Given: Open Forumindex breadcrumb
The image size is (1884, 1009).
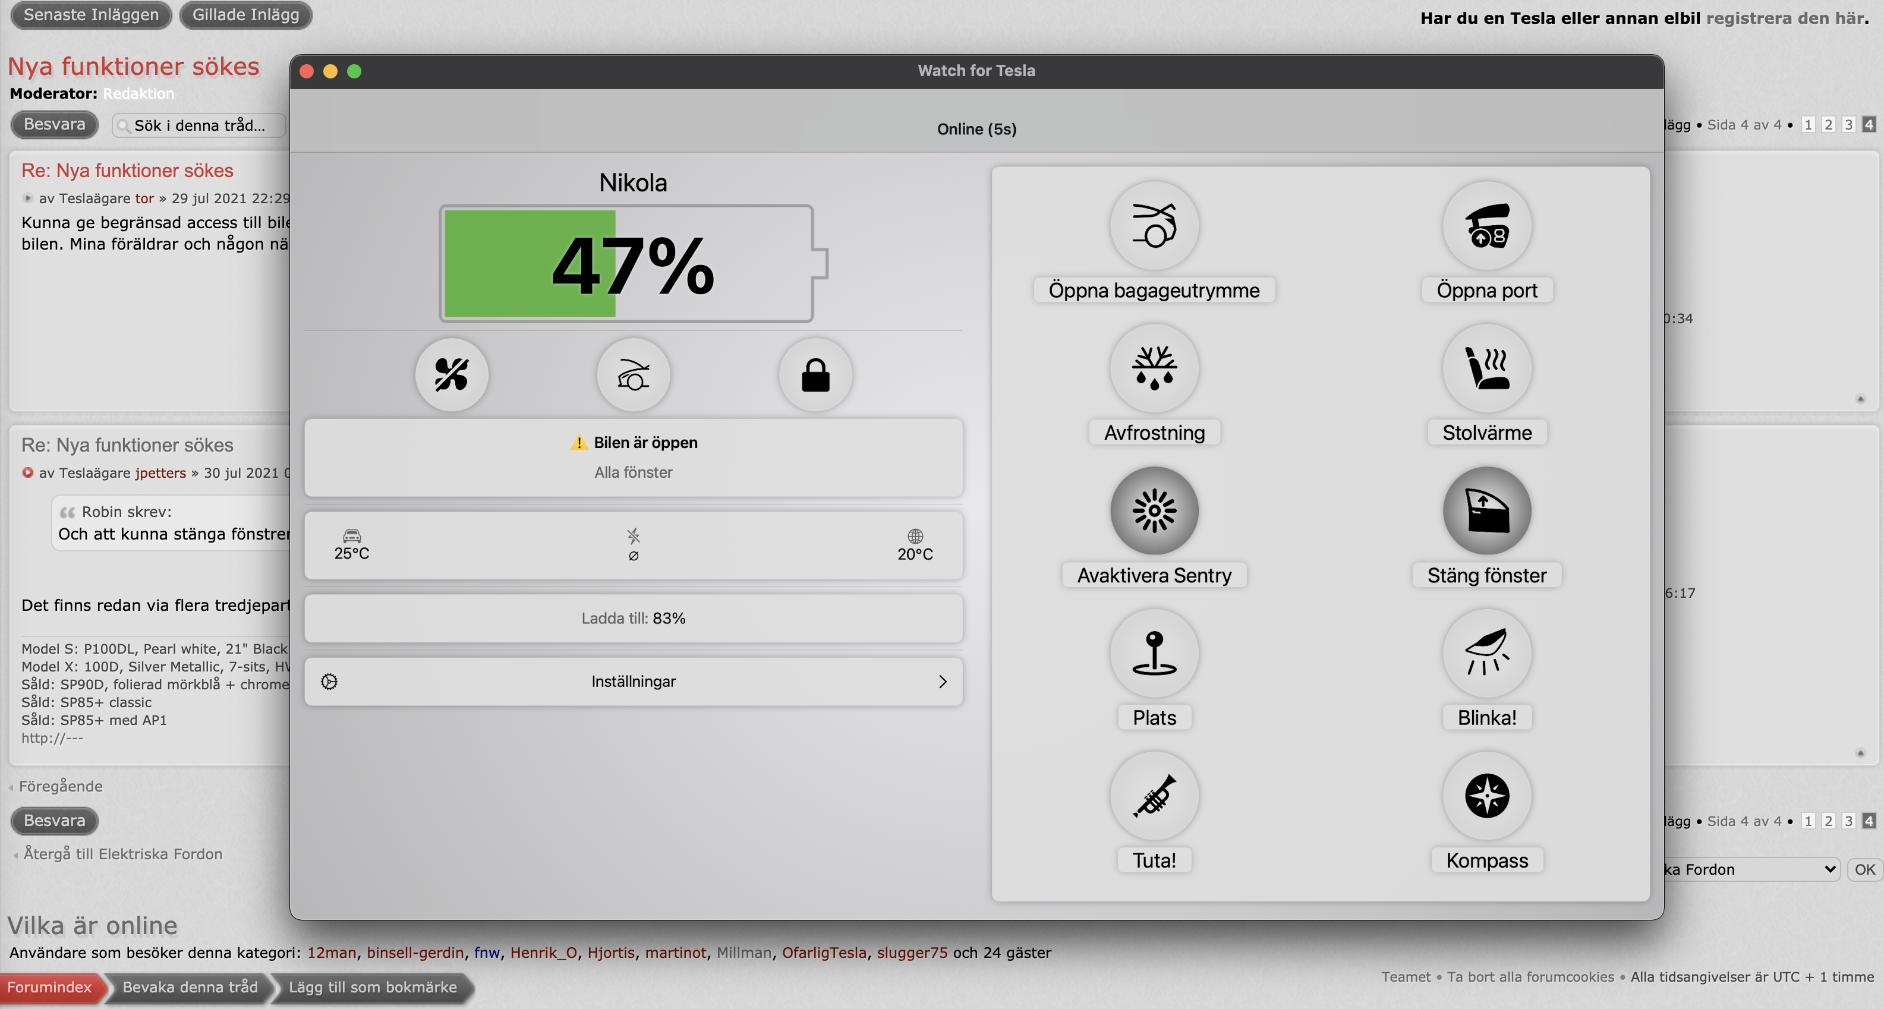Looking at the screenshot, I should pos(50,987).
